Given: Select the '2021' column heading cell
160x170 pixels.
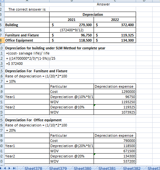Looking at the screenshot, I should (72, 20).
